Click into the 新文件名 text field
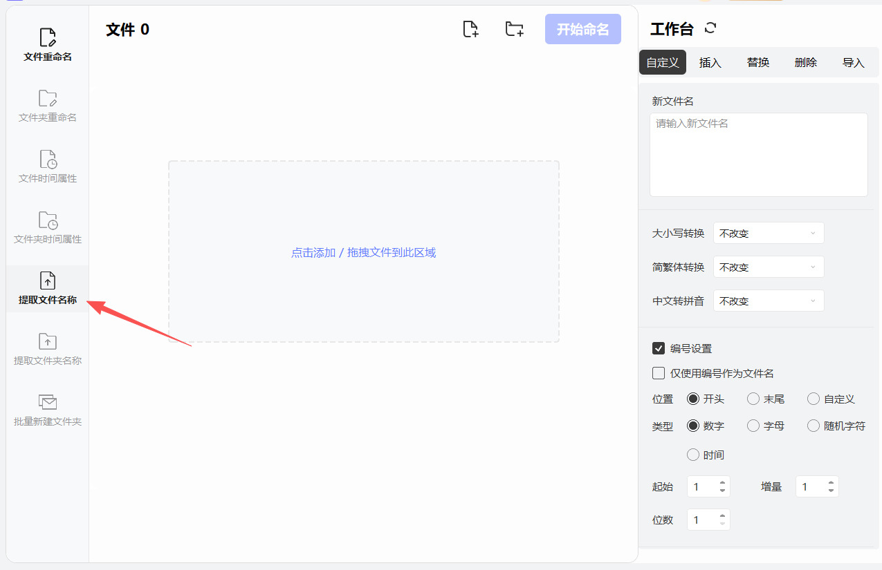Viewport: 882px width, 570px height. click(758, 155)
